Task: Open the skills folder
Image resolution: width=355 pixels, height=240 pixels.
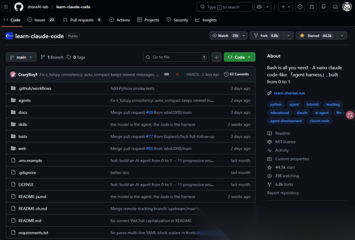Action: point(23,124)
